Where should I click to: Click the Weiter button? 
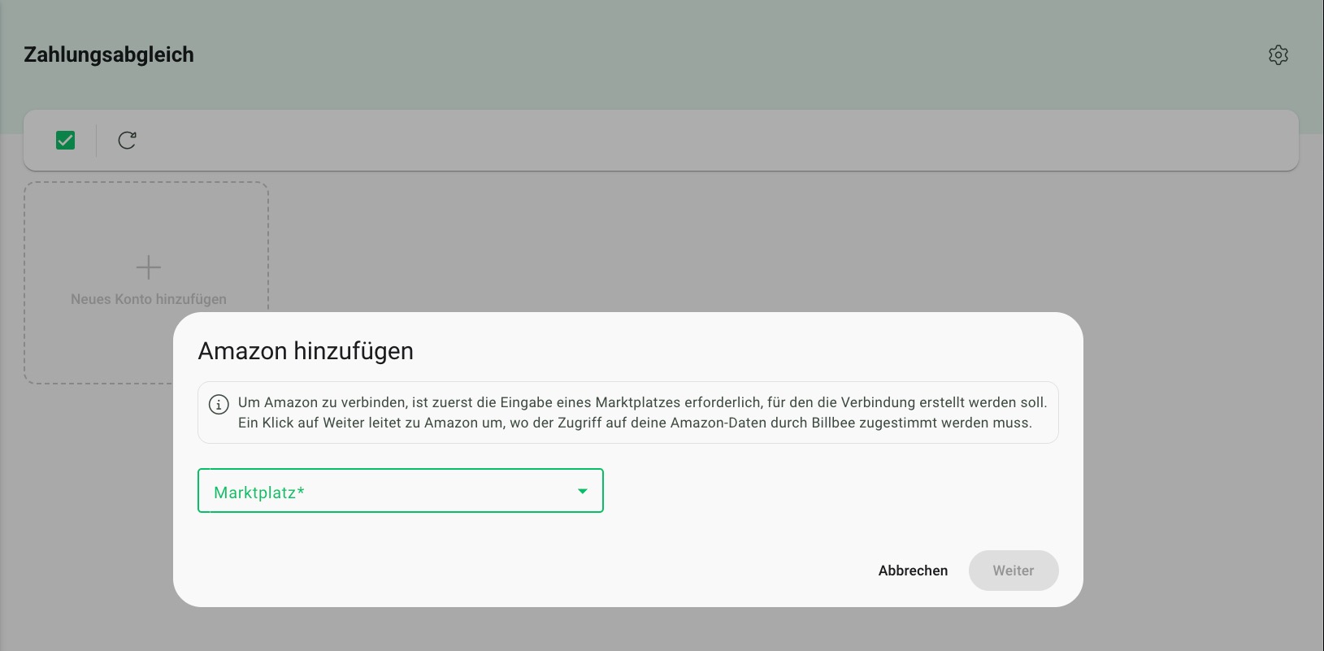coord(1014,571)
